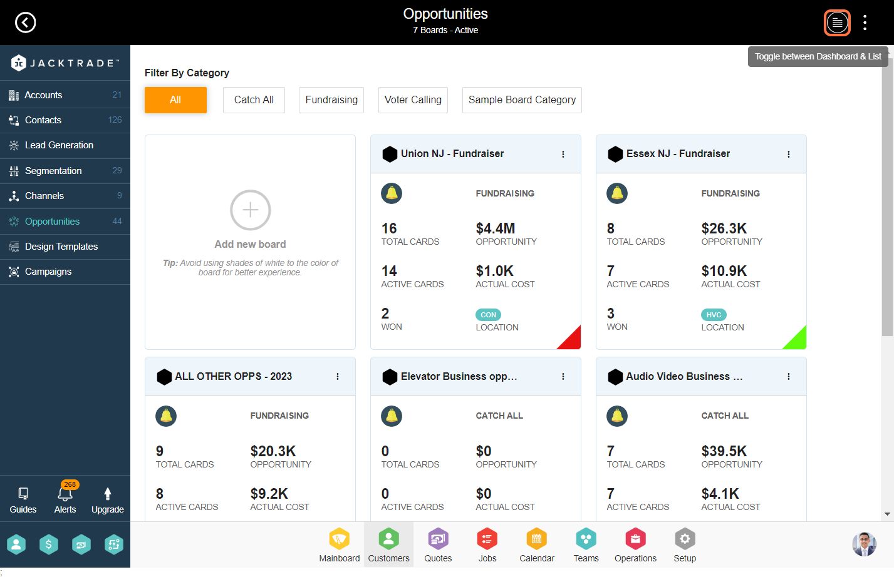Open Teams from the bottom dock
This screenshot has height=577, width=894.
(x=586, y=545)
